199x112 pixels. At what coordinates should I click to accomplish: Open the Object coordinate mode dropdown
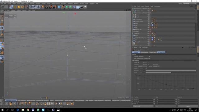tap(143, 106)
